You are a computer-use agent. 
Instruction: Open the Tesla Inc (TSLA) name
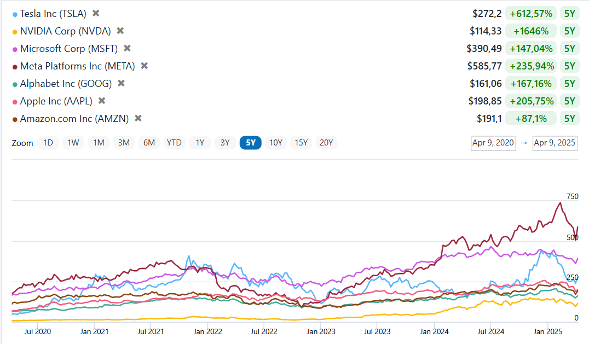point(53,14)
